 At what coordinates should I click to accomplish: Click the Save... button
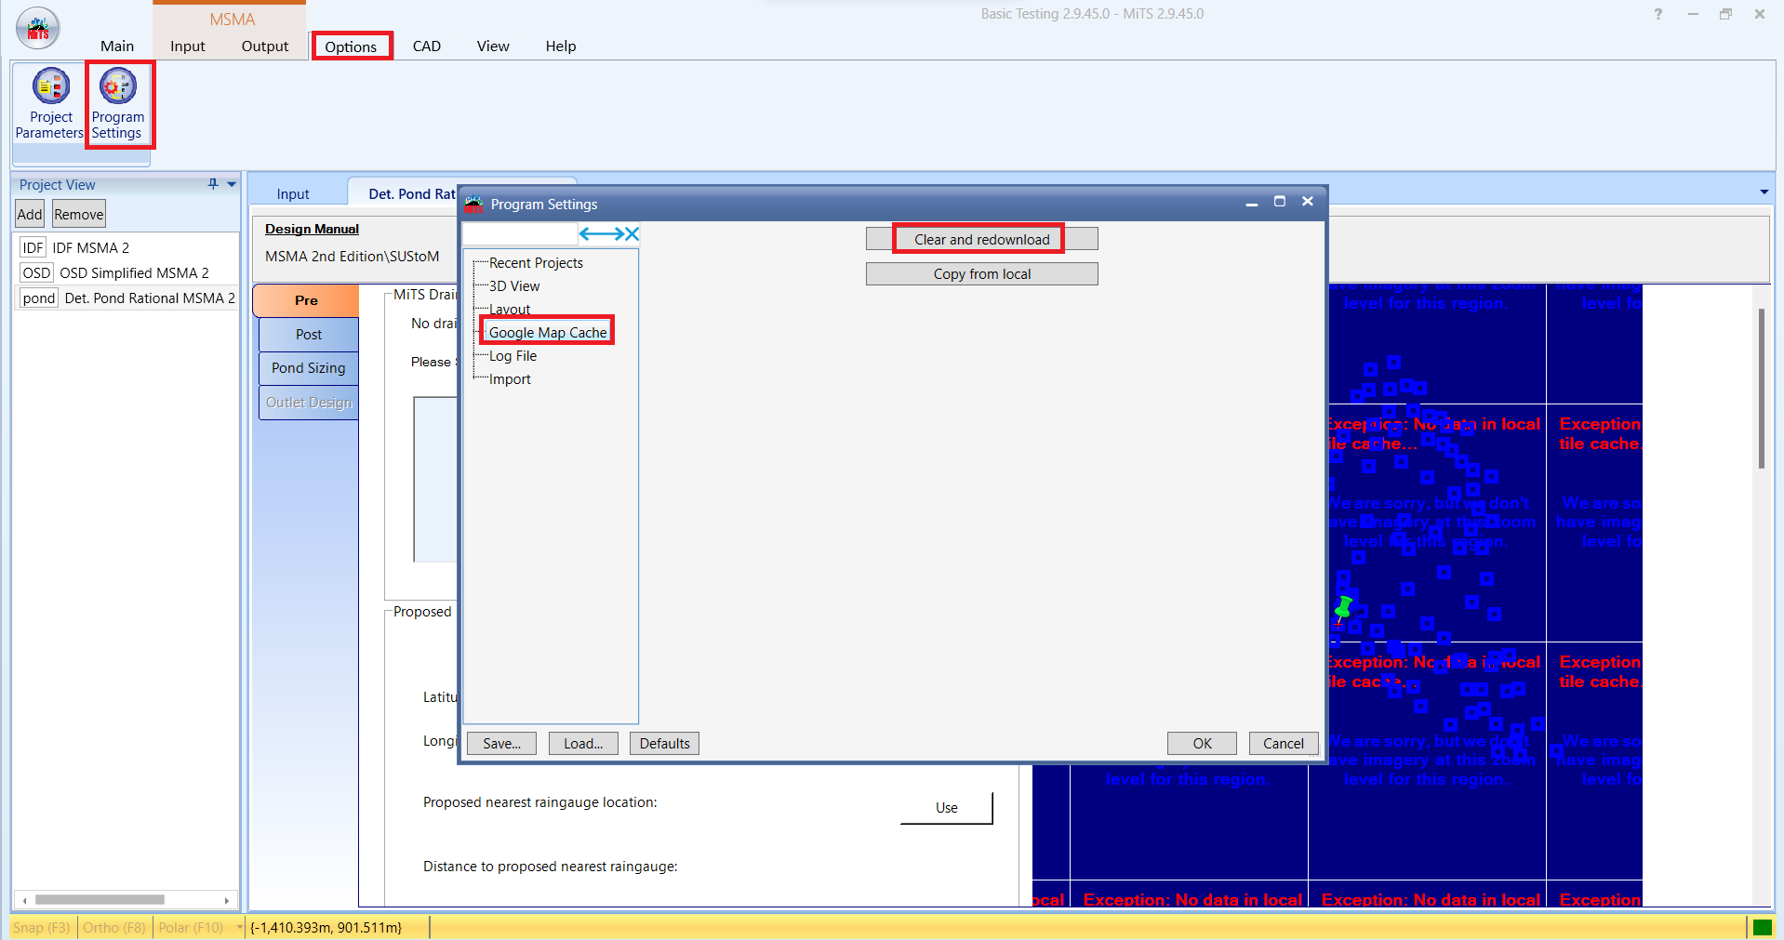[502, 744]
